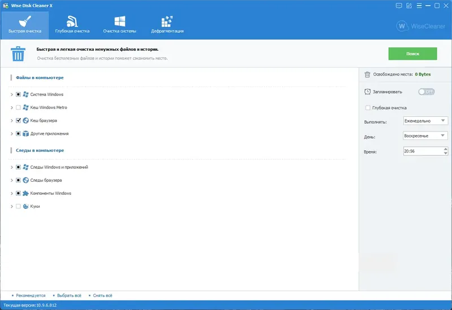The image size is (452, 310).
Task: Click the Следы в компьютере section heading
Action: tap(40, 150)
